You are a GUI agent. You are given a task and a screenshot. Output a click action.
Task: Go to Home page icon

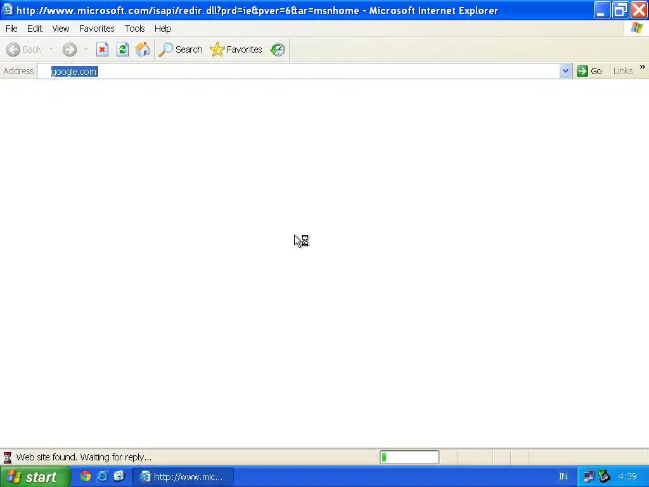tap(143, 49)
